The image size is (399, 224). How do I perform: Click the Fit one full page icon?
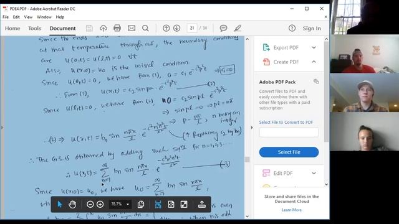click(x=171, y=204)
